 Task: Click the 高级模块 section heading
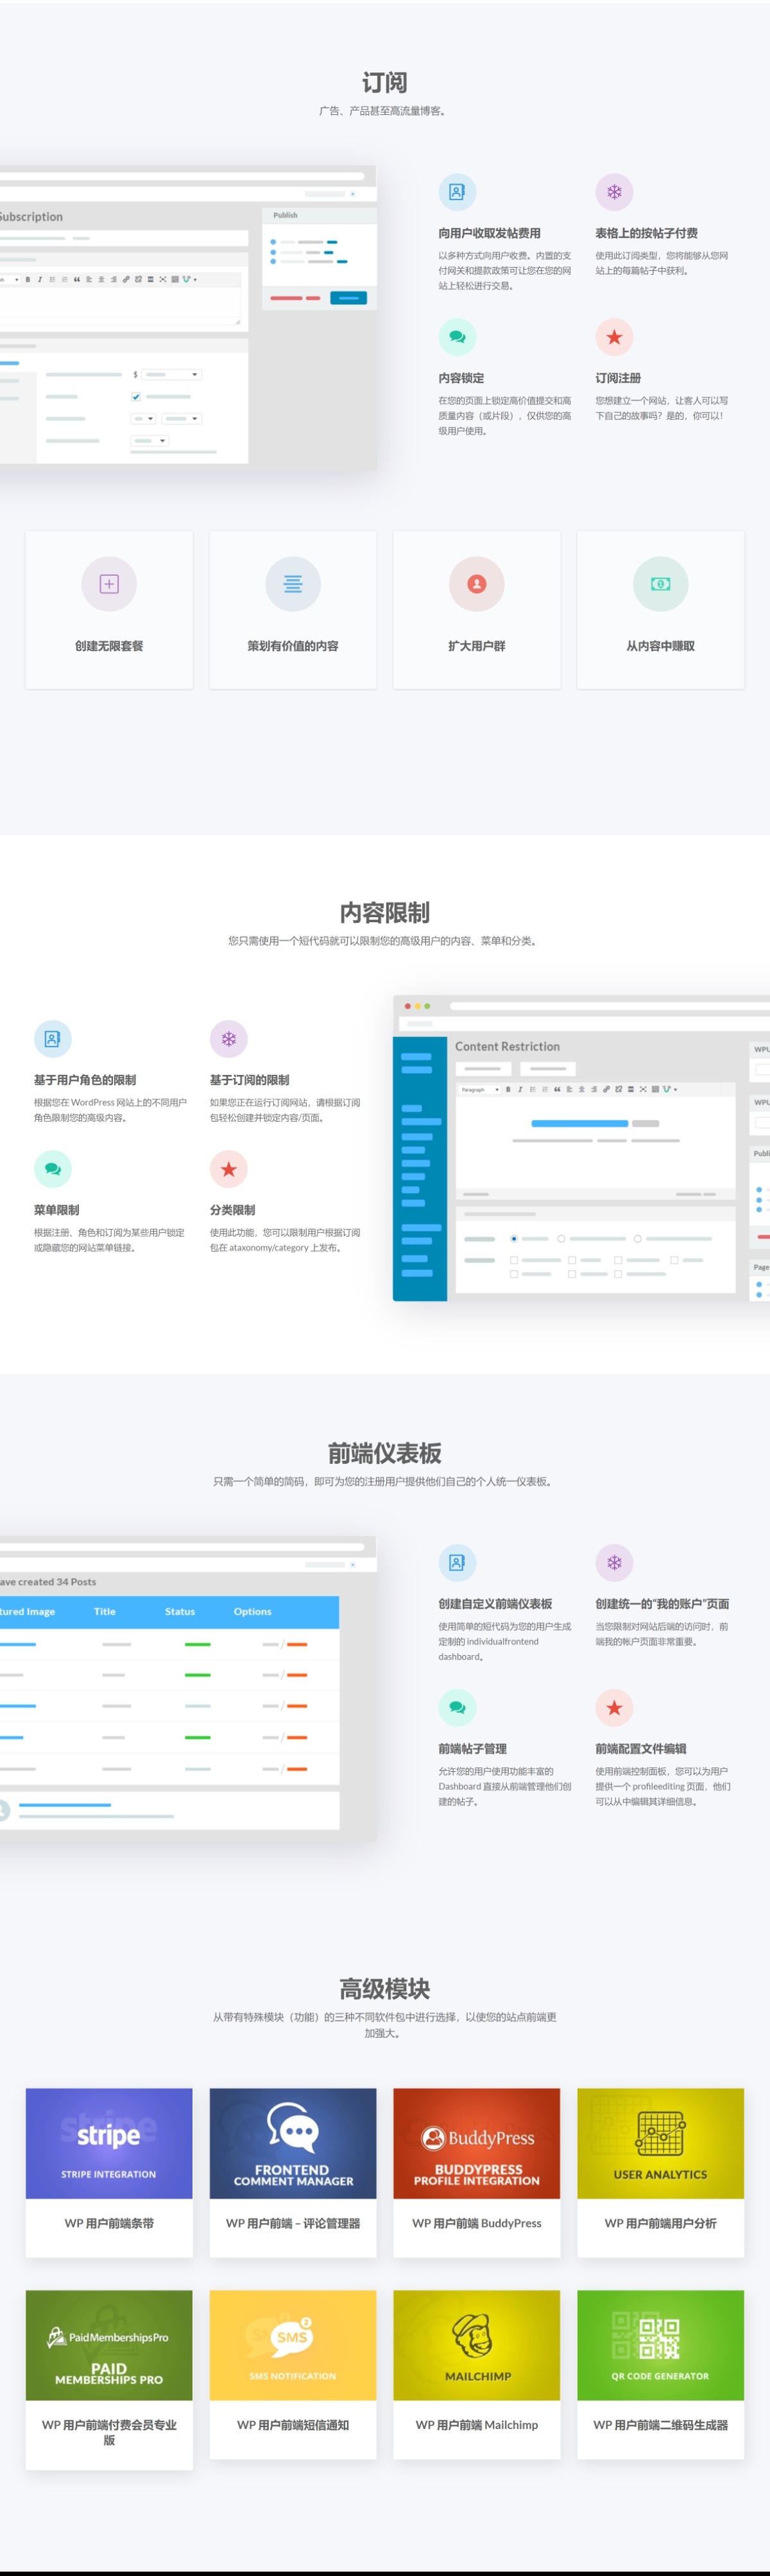click(x=385, y=1989)
